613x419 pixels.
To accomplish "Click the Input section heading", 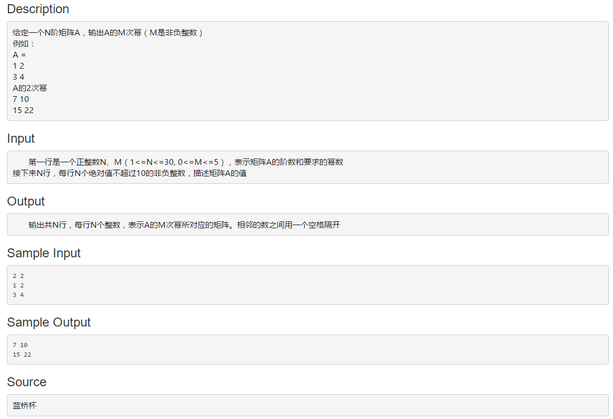I will [21, 138].
